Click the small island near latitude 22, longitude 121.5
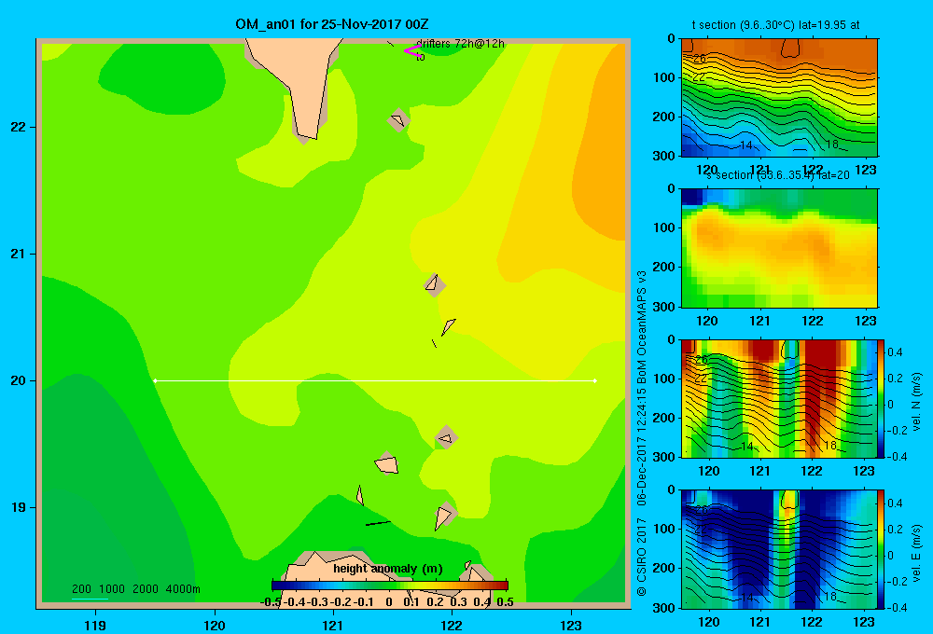The height and width of the screenshot is (634, 933). pos(398,120)
